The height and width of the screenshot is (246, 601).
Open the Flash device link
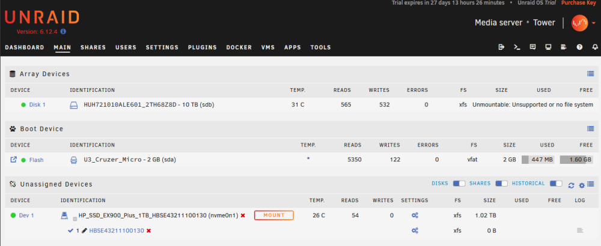pos(37,160)
